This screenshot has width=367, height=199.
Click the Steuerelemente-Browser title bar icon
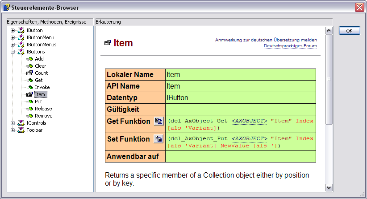(6, 7)
